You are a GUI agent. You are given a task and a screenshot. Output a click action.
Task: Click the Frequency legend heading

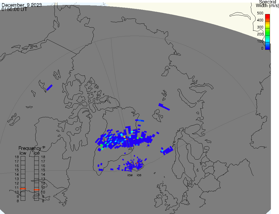pos(30,148)
